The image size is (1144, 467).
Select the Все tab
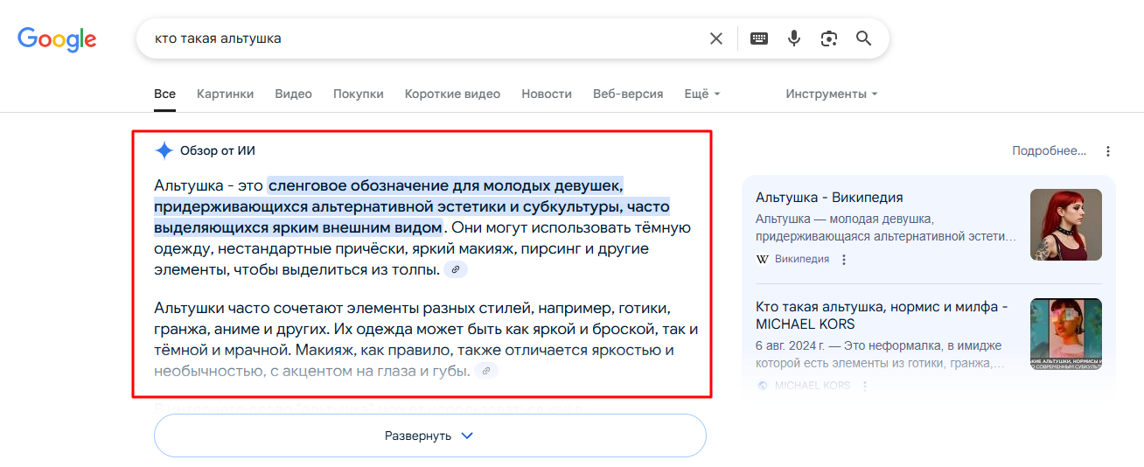(x=164, y=94)
